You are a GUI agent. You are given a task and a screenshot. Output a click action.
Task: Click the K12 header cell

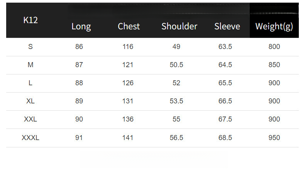coord(30,20)
